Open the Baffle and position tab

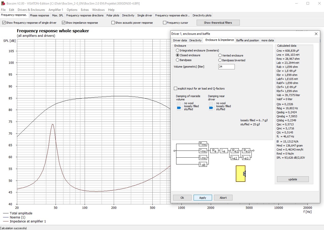pos(247,40)
